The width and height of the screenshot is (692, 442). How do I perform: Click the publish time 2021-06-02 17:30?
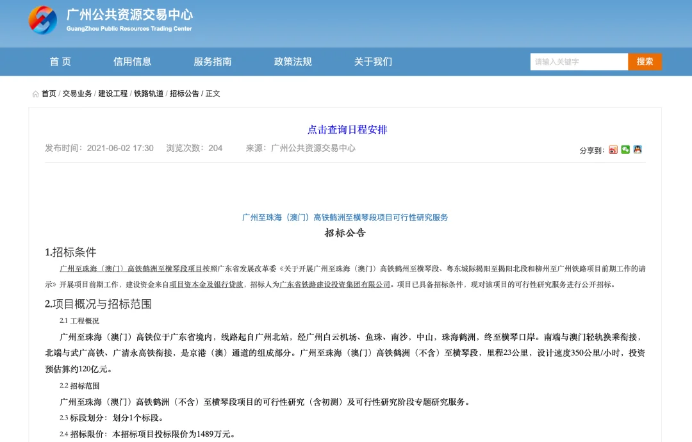click(x=120, y=148)
